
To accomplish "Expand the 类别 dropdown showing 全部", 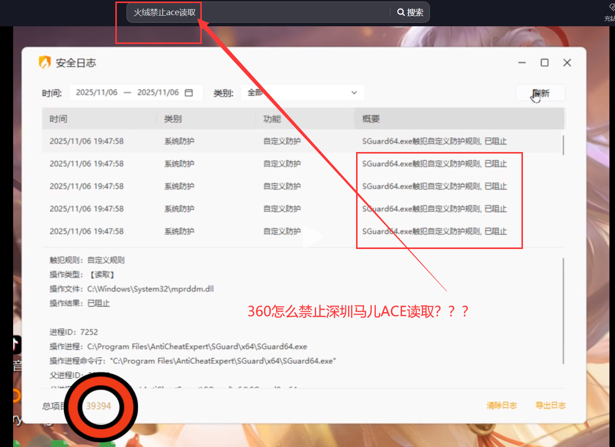I will tap(302, 93).
